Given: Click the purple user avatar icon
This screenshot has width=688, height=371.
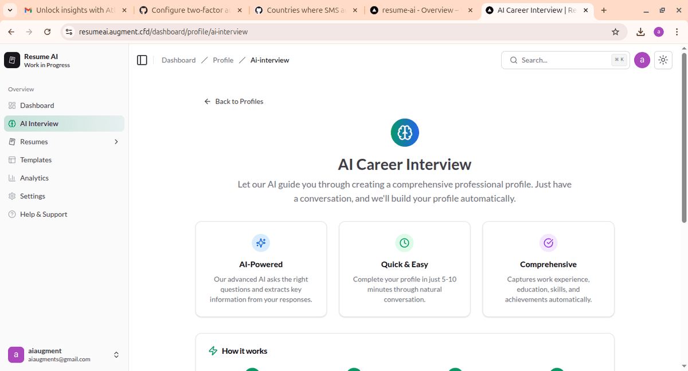Looking at the screenshot, I should click(x=642, y=60).
